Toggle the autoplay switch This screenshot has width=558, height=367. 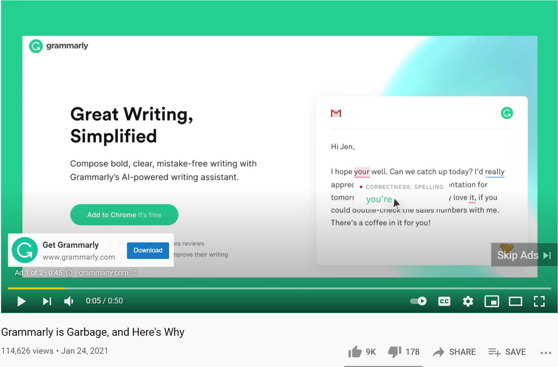[x=418, y=301]
